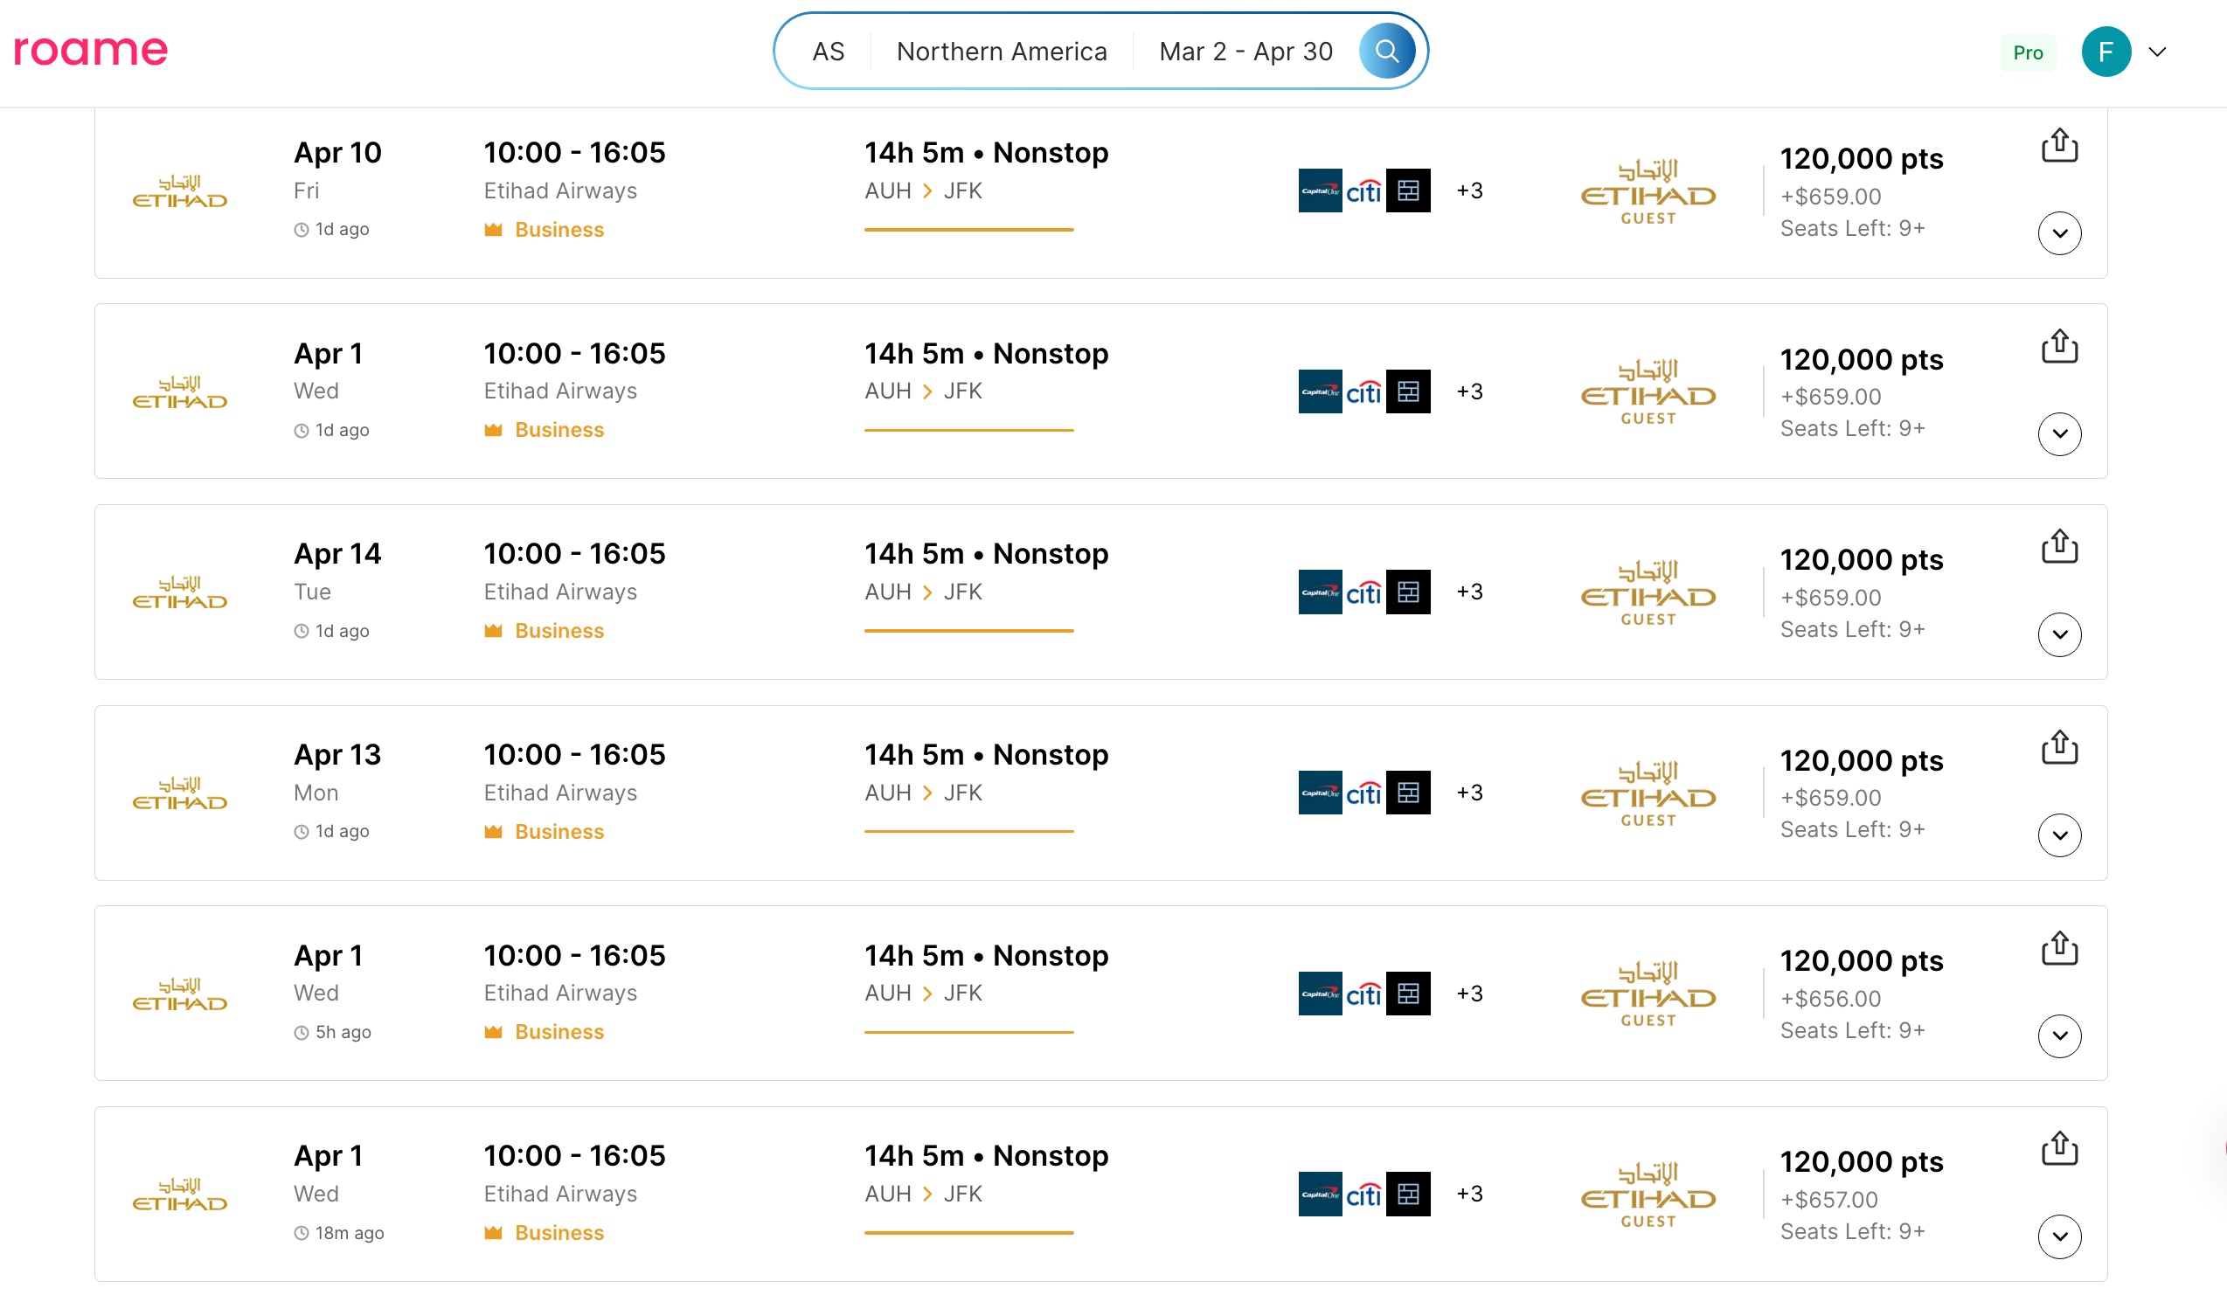Share the Apr 14 flight result
This screenshot has width=2227, height=1302.
tap(2060, 546)
